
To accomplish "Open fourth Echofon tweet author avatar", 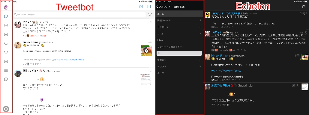I will (207, 87).
